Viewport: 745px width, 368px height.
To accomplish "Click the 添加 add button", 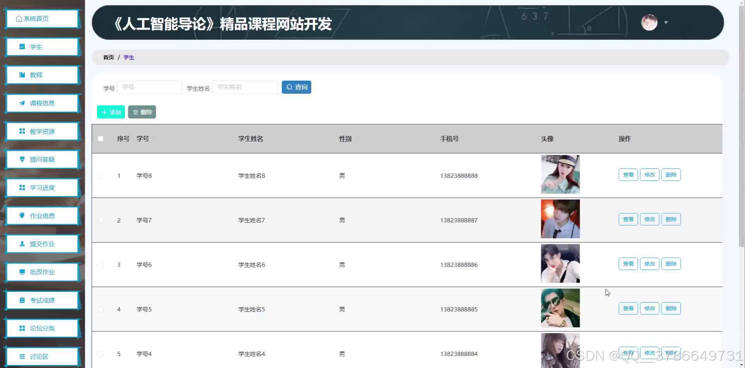I will [111, 112].
